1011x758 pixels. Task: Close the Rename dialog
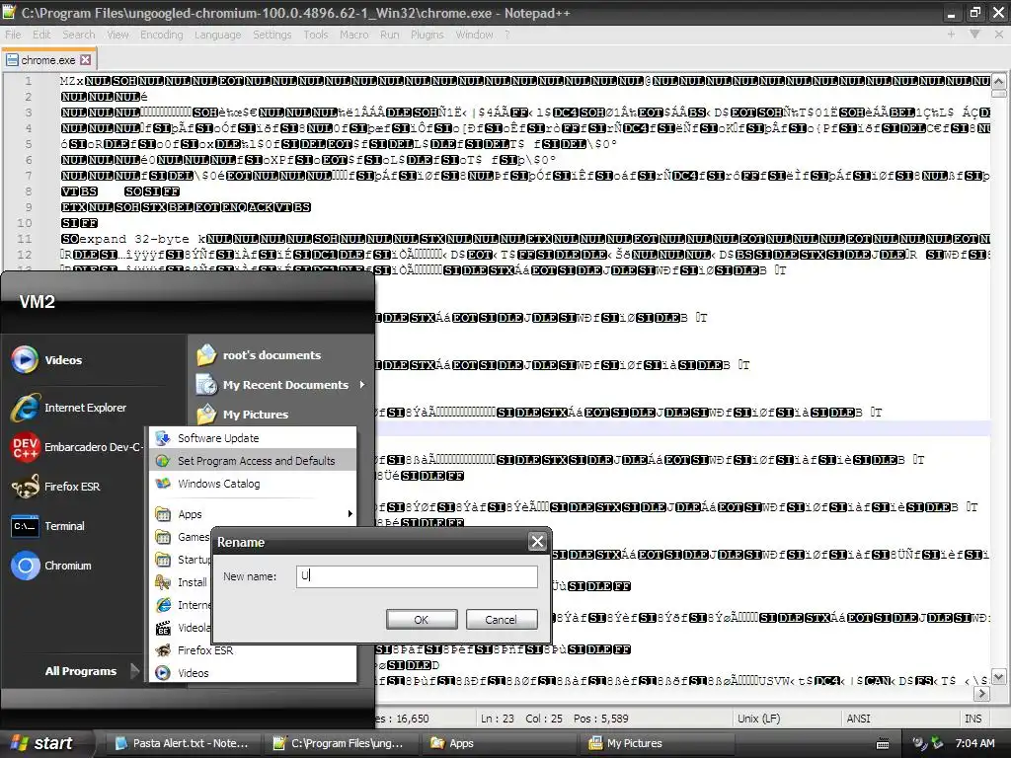537,542
